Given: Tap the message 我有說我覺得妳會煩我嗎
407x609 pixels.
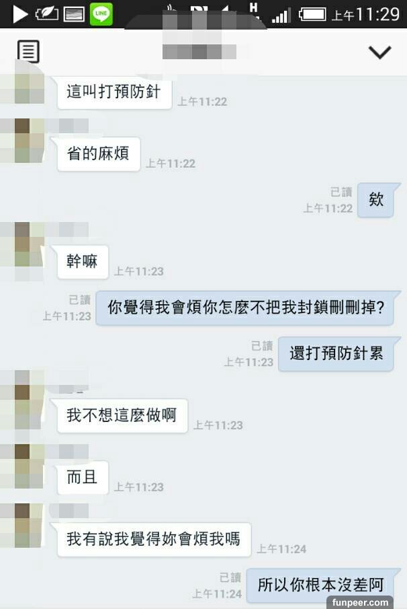Looking at the screenshot, I should tap(154, 540).
